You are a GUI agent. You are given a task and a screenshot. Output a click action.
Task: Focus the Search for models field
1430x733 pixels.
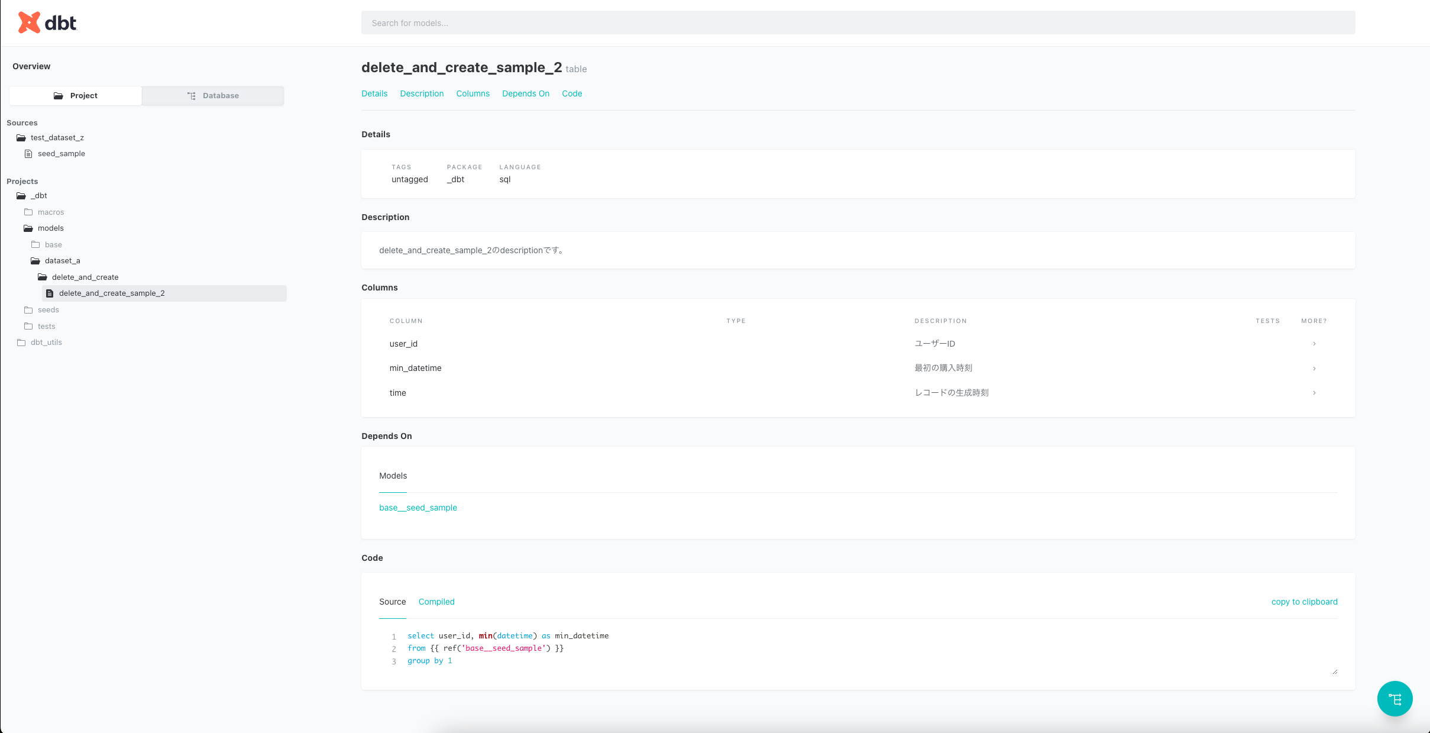click(x=858, y=23)
